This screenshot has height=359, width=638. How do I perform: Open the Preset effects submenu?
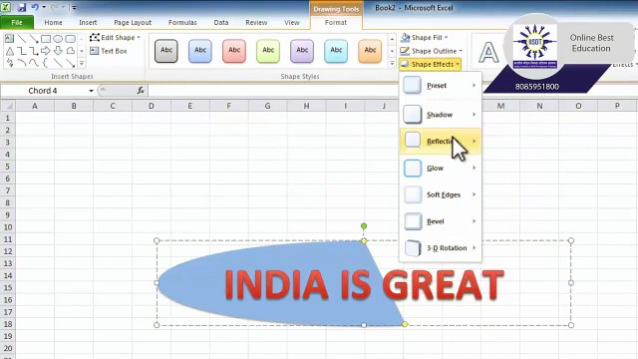[x=441, y=86]
